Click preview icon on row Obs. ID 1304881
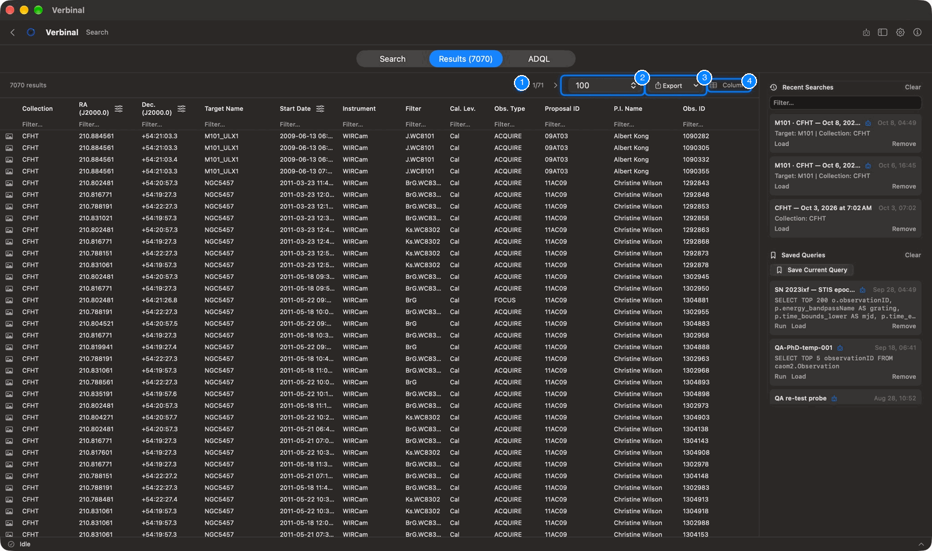The image size is (932, 551). (x=9, y=300)
